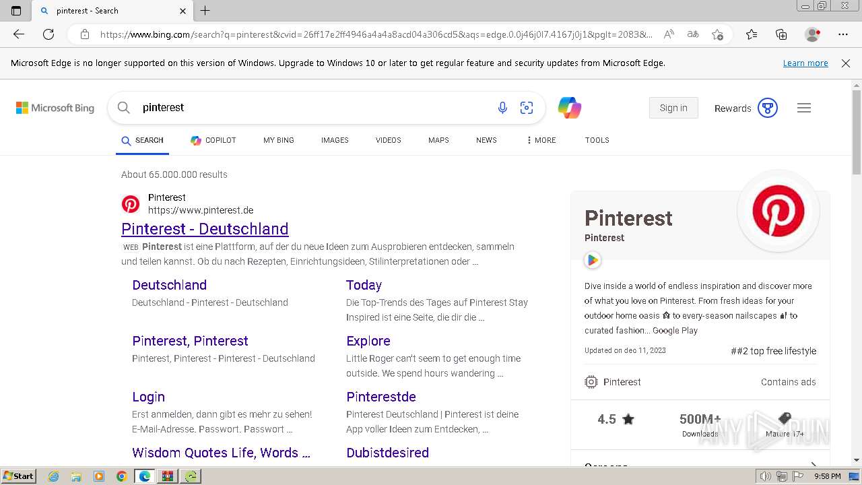Open the profile avatar icon
The height and width of the screenshot is (485, 862).
[813, 34]
